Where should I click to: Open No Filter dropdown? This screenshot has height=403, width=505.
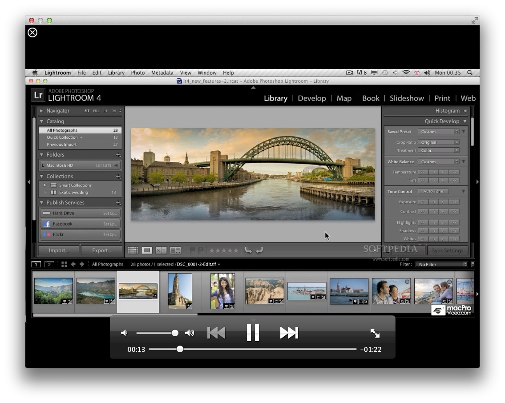pos(441,265)
